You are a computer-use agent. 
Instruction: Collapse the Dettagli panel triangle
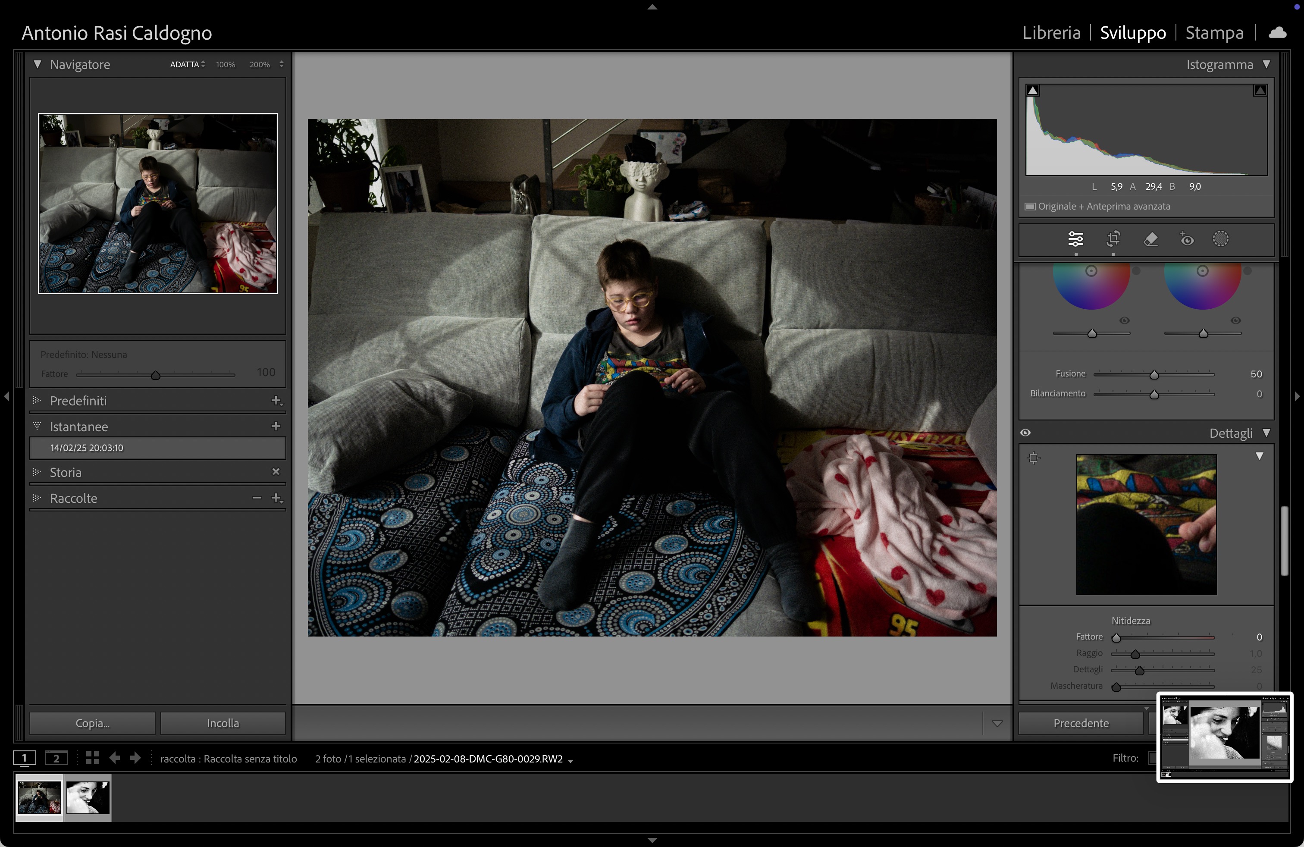[1267, 433]
